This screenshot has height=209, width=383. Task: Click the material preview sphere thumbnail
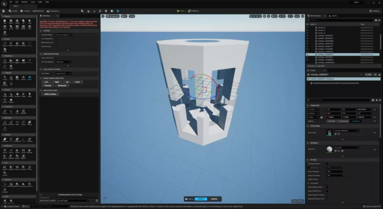(329, 149)
